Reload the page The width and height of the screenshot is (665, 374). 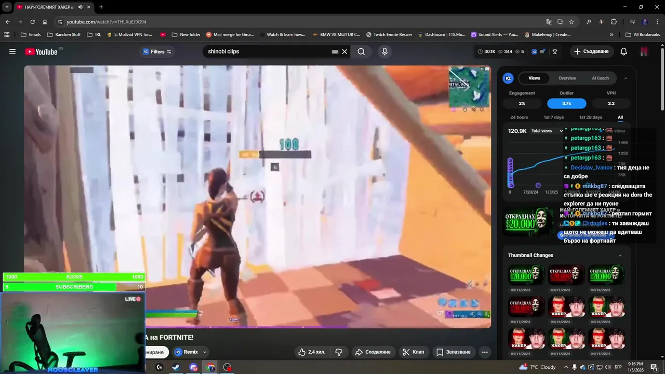[x=33, y=22]
